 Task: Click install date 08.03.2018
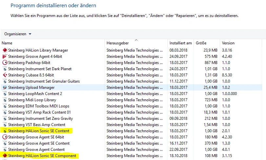point(178,50)
